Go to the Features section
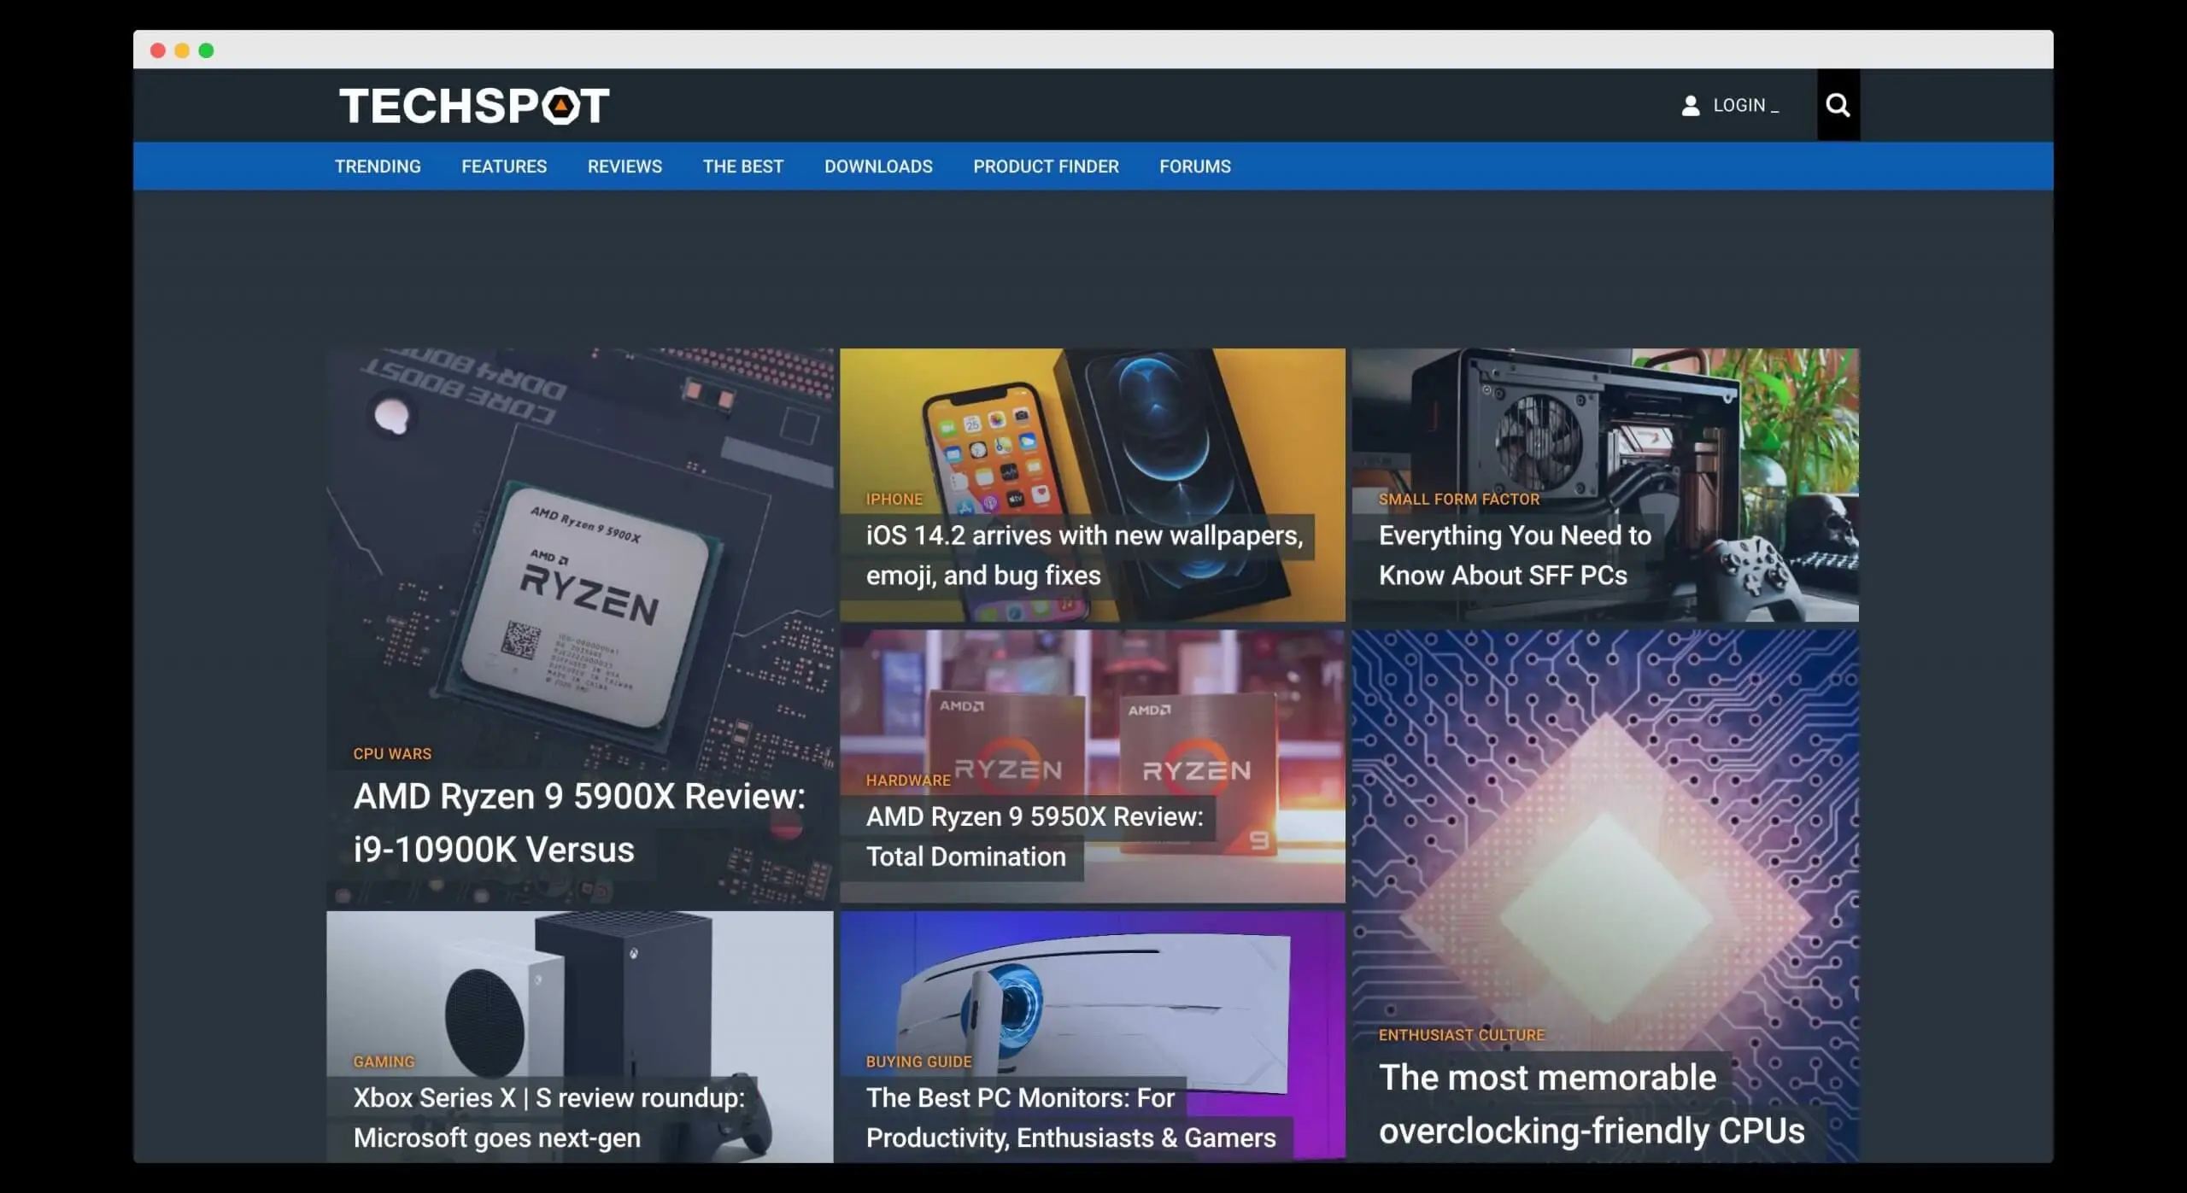Viewport: 2187px width, 1193px height. pyautogui.click(x=504, y=167)
